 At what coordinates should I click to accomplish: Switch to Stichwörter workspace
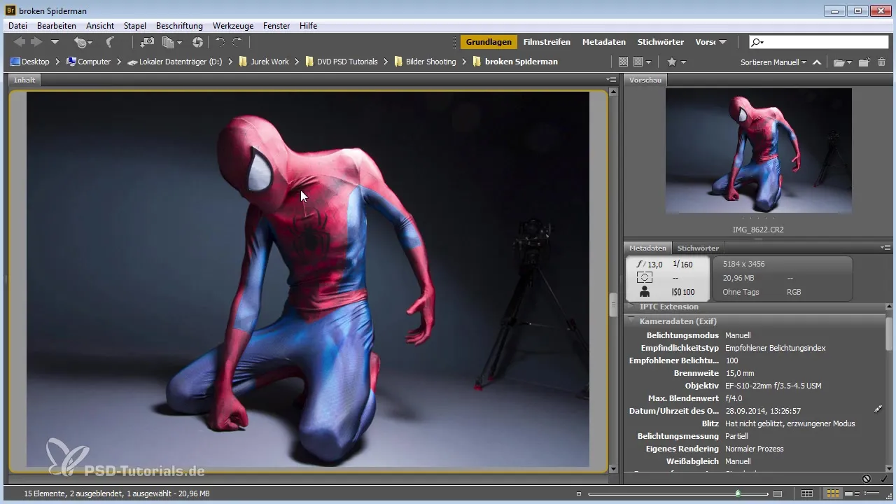tap(661, 42)
